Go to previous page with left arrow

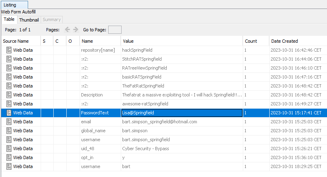coord(68,30)
